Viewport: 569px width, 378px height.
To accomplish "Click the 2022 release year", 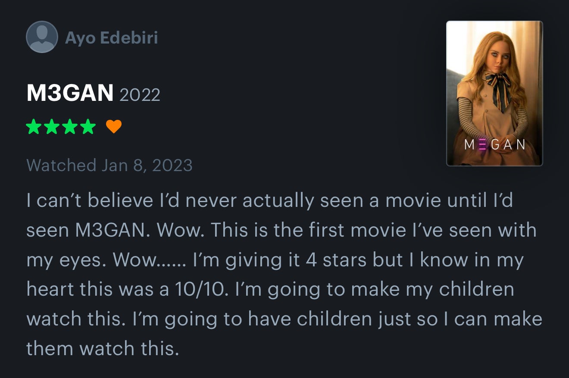I will click(140, 95).
